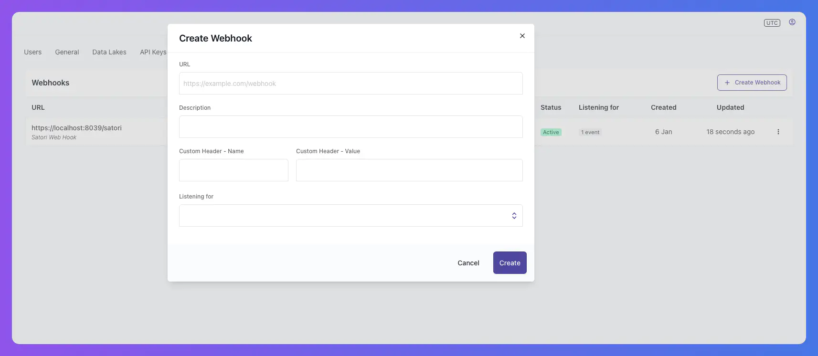This screenshot has height=356, width=818.
Task: Click the URL column header in table
Action: point(38,107)
